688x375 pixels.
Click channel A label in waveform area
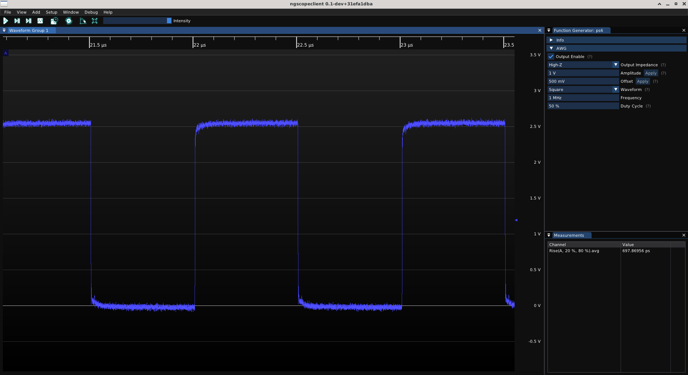[5, 53]
